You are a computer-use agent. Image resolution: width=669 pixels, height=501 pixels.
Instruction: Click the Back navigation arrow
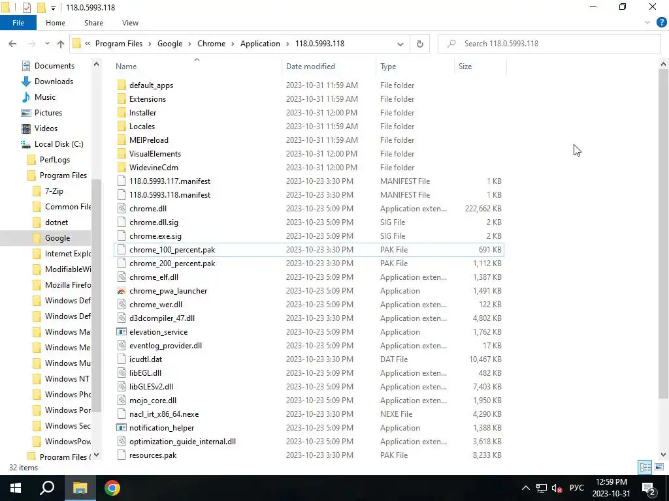[x=12, y=44]
